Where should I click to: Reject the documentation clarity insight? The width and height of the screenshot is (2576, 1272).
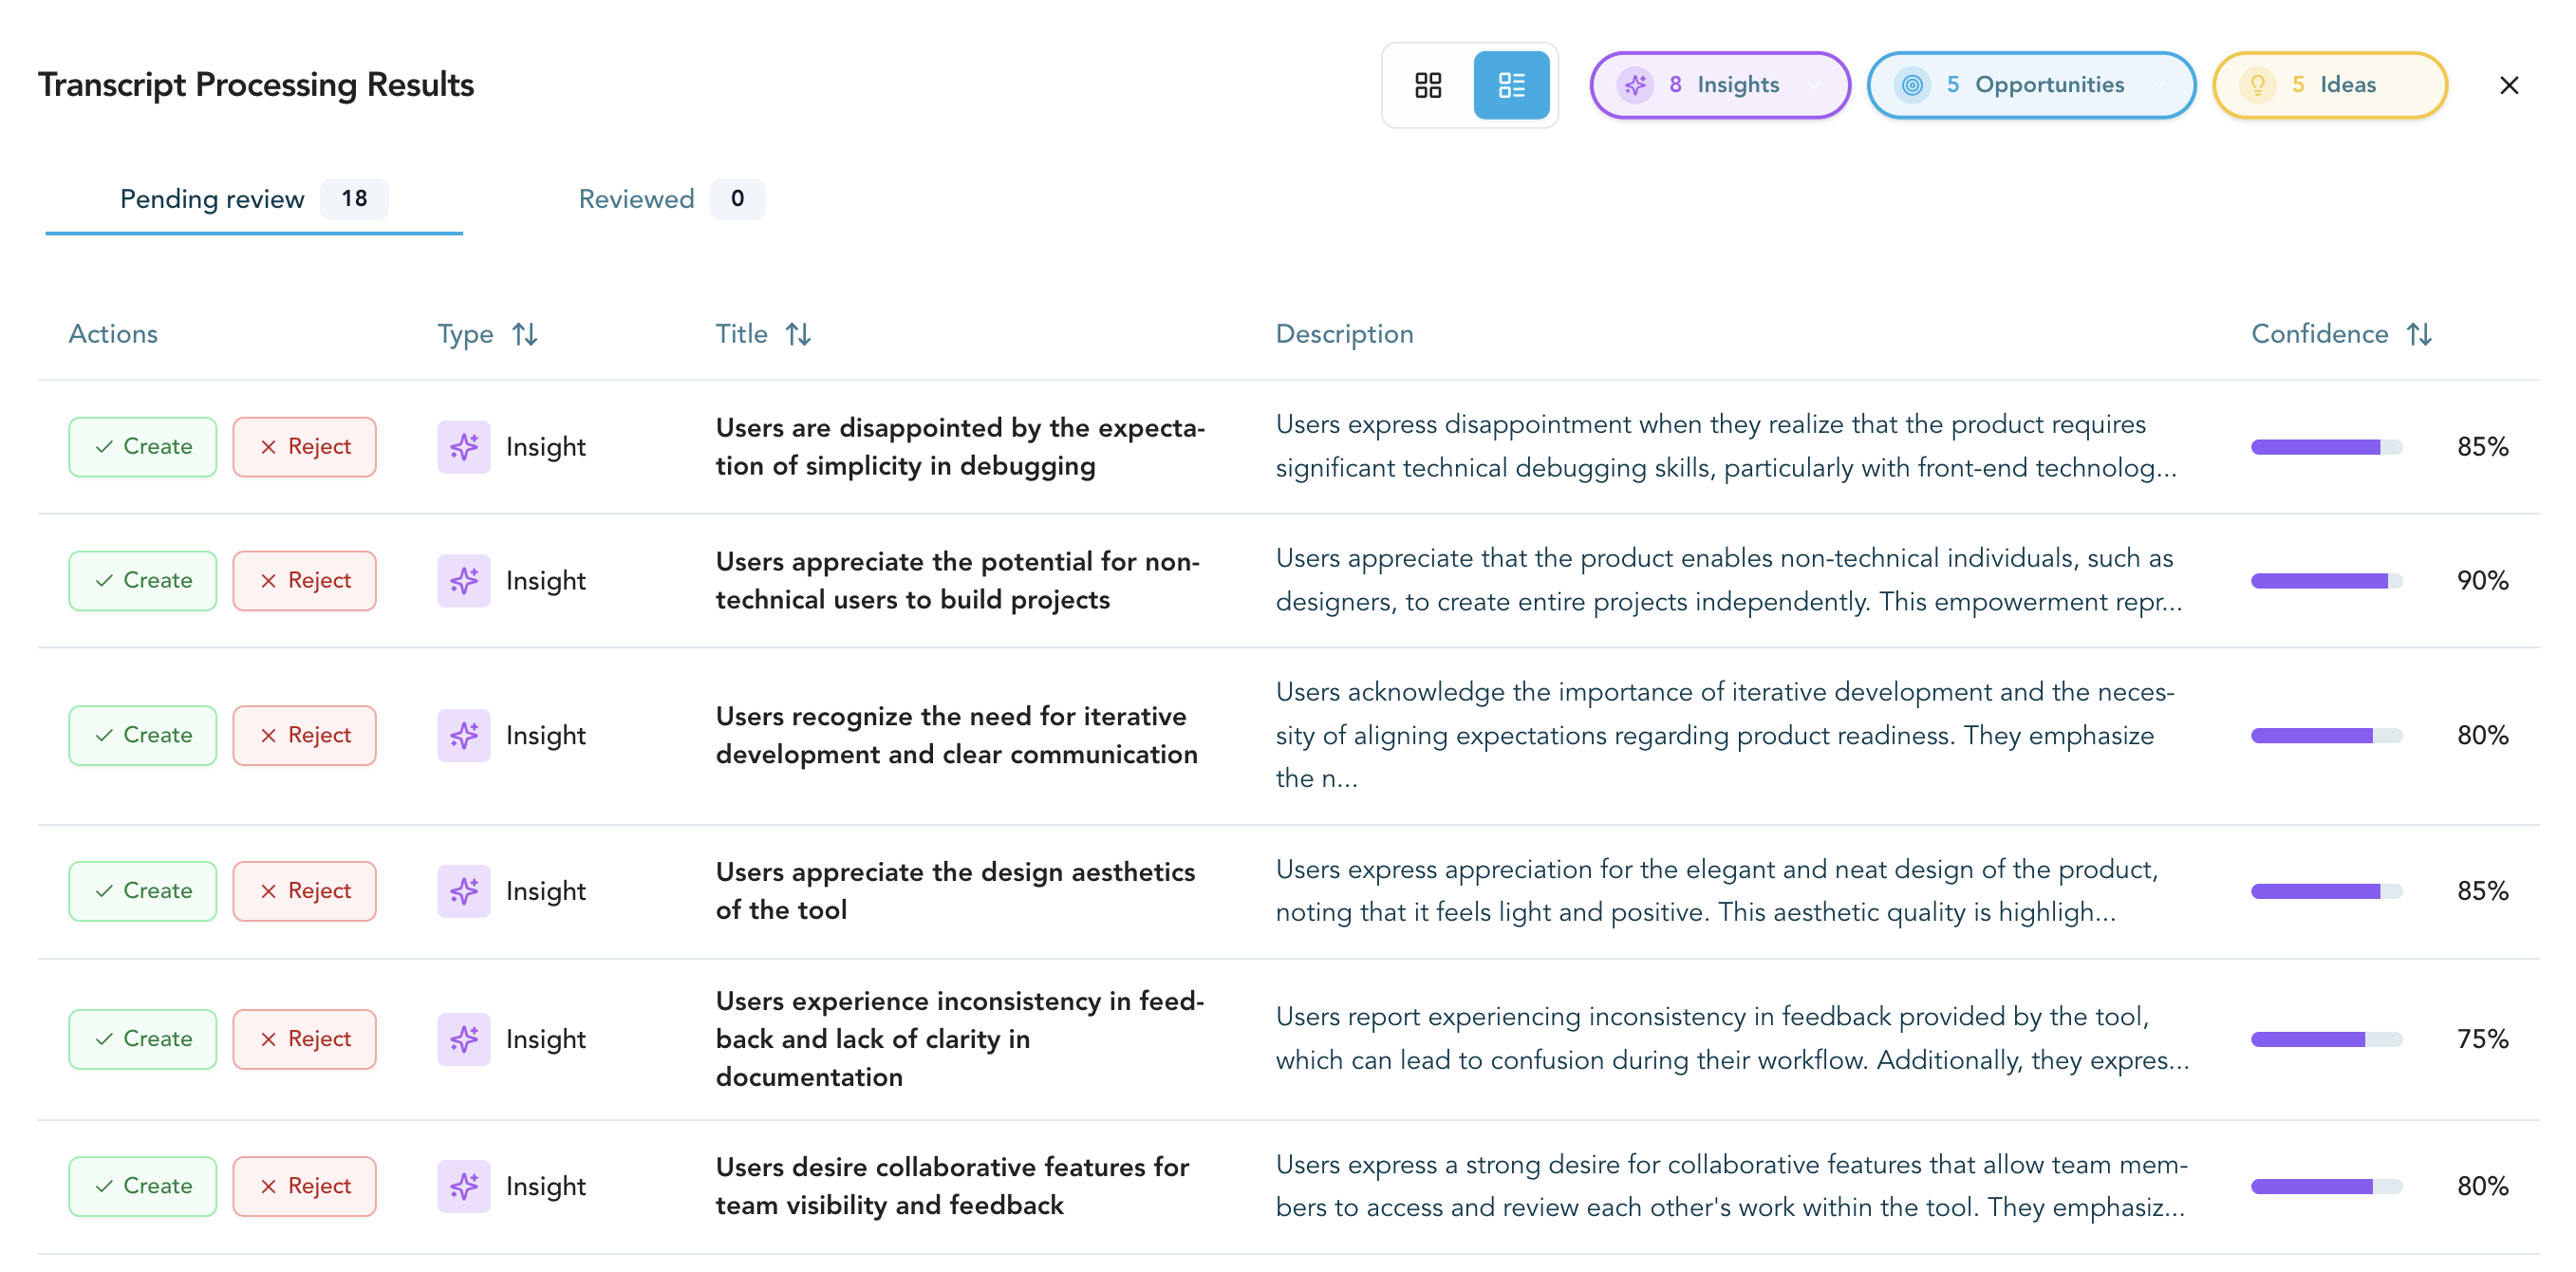(304, 1038)
